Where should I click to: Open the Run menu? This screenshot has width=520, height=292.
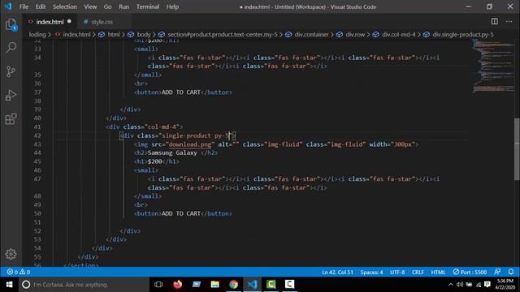pos(124,6)
